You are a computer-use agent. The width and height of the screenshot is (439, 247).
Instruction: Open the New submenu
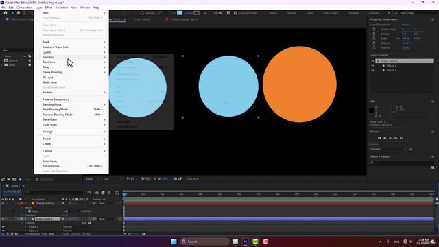pyautogui.click(x=71, y=13)
